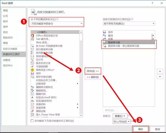The image size is (166, 133).
Task: Open 从下列位置选择命令 dropdown
Action: pyautogui.click(x=57, y=24)
